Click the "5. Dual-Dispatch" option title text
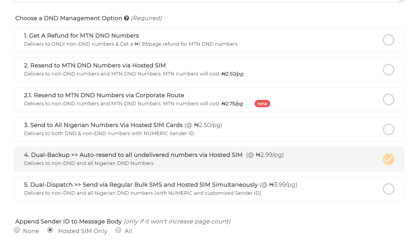The width and height of the screenshot is (413, 242). tap(141, 185)
